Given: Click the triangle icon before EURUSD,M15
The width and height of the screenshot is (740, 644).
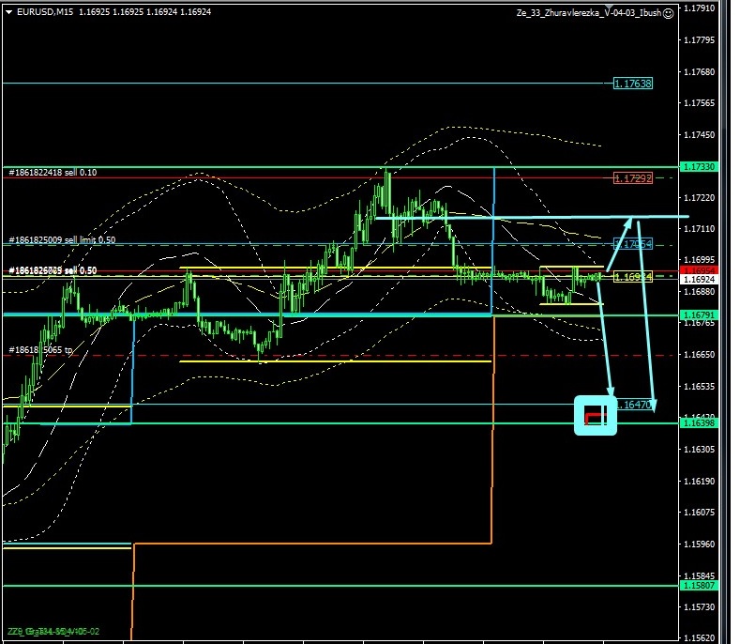Looking at the screenshot, I should coord(8,12).
